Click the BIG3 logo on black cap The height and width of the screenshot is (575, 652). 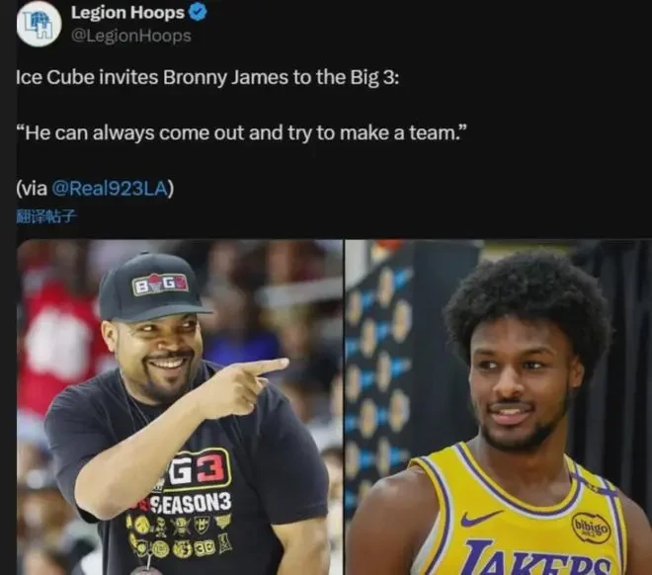[x=160, y=285]
